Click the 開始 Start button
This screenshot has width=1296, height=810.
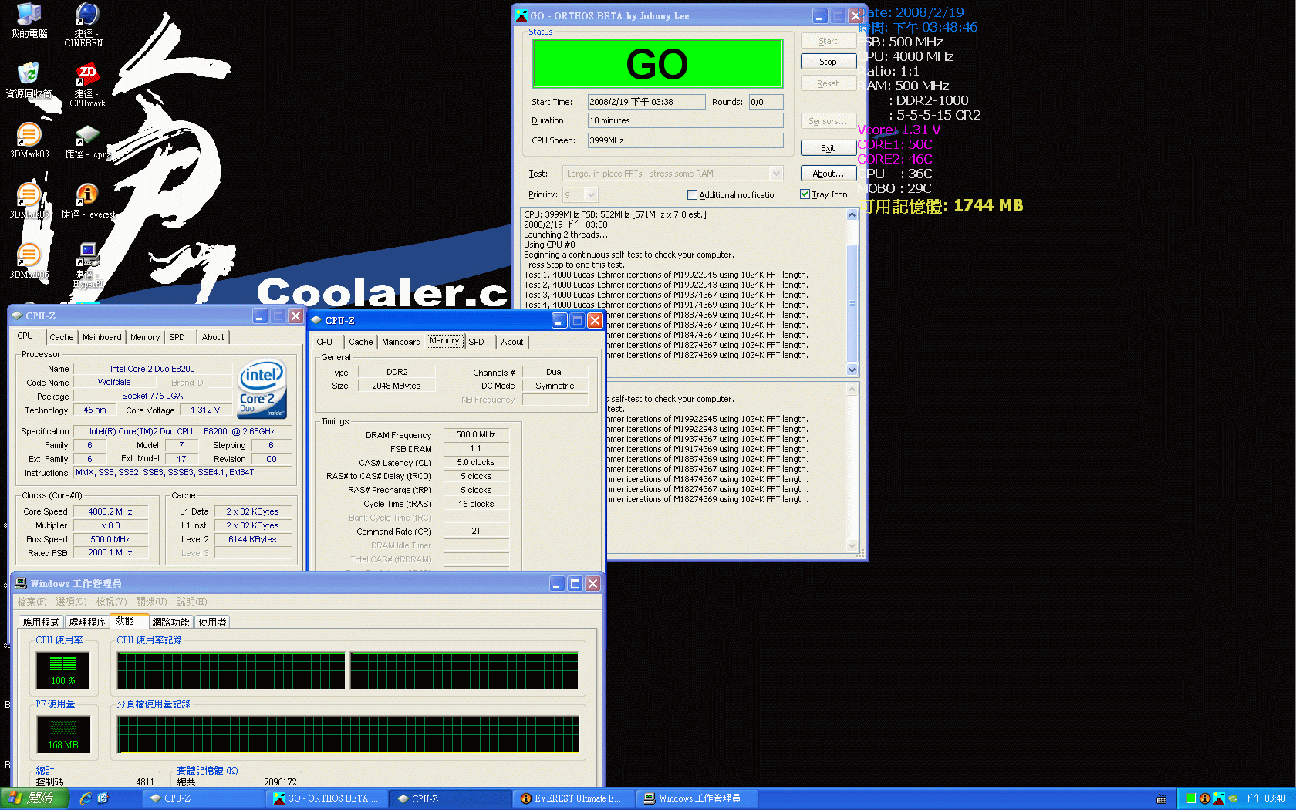click(x=35, y=798)
